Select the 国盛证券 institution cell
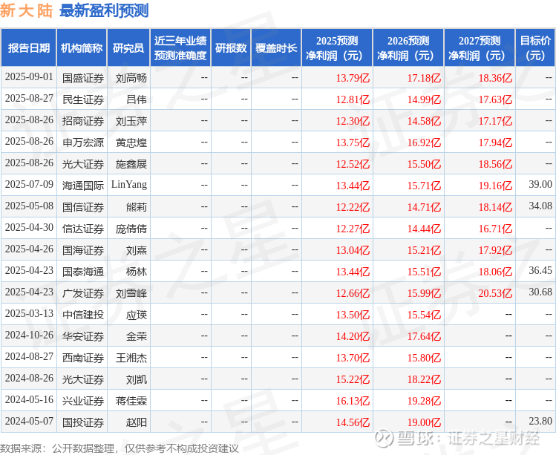 82,77
